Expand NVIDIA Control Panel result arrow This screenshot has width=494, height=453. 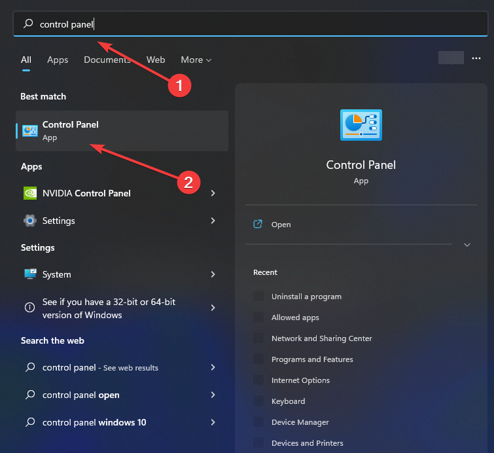(x=213, y=193)
